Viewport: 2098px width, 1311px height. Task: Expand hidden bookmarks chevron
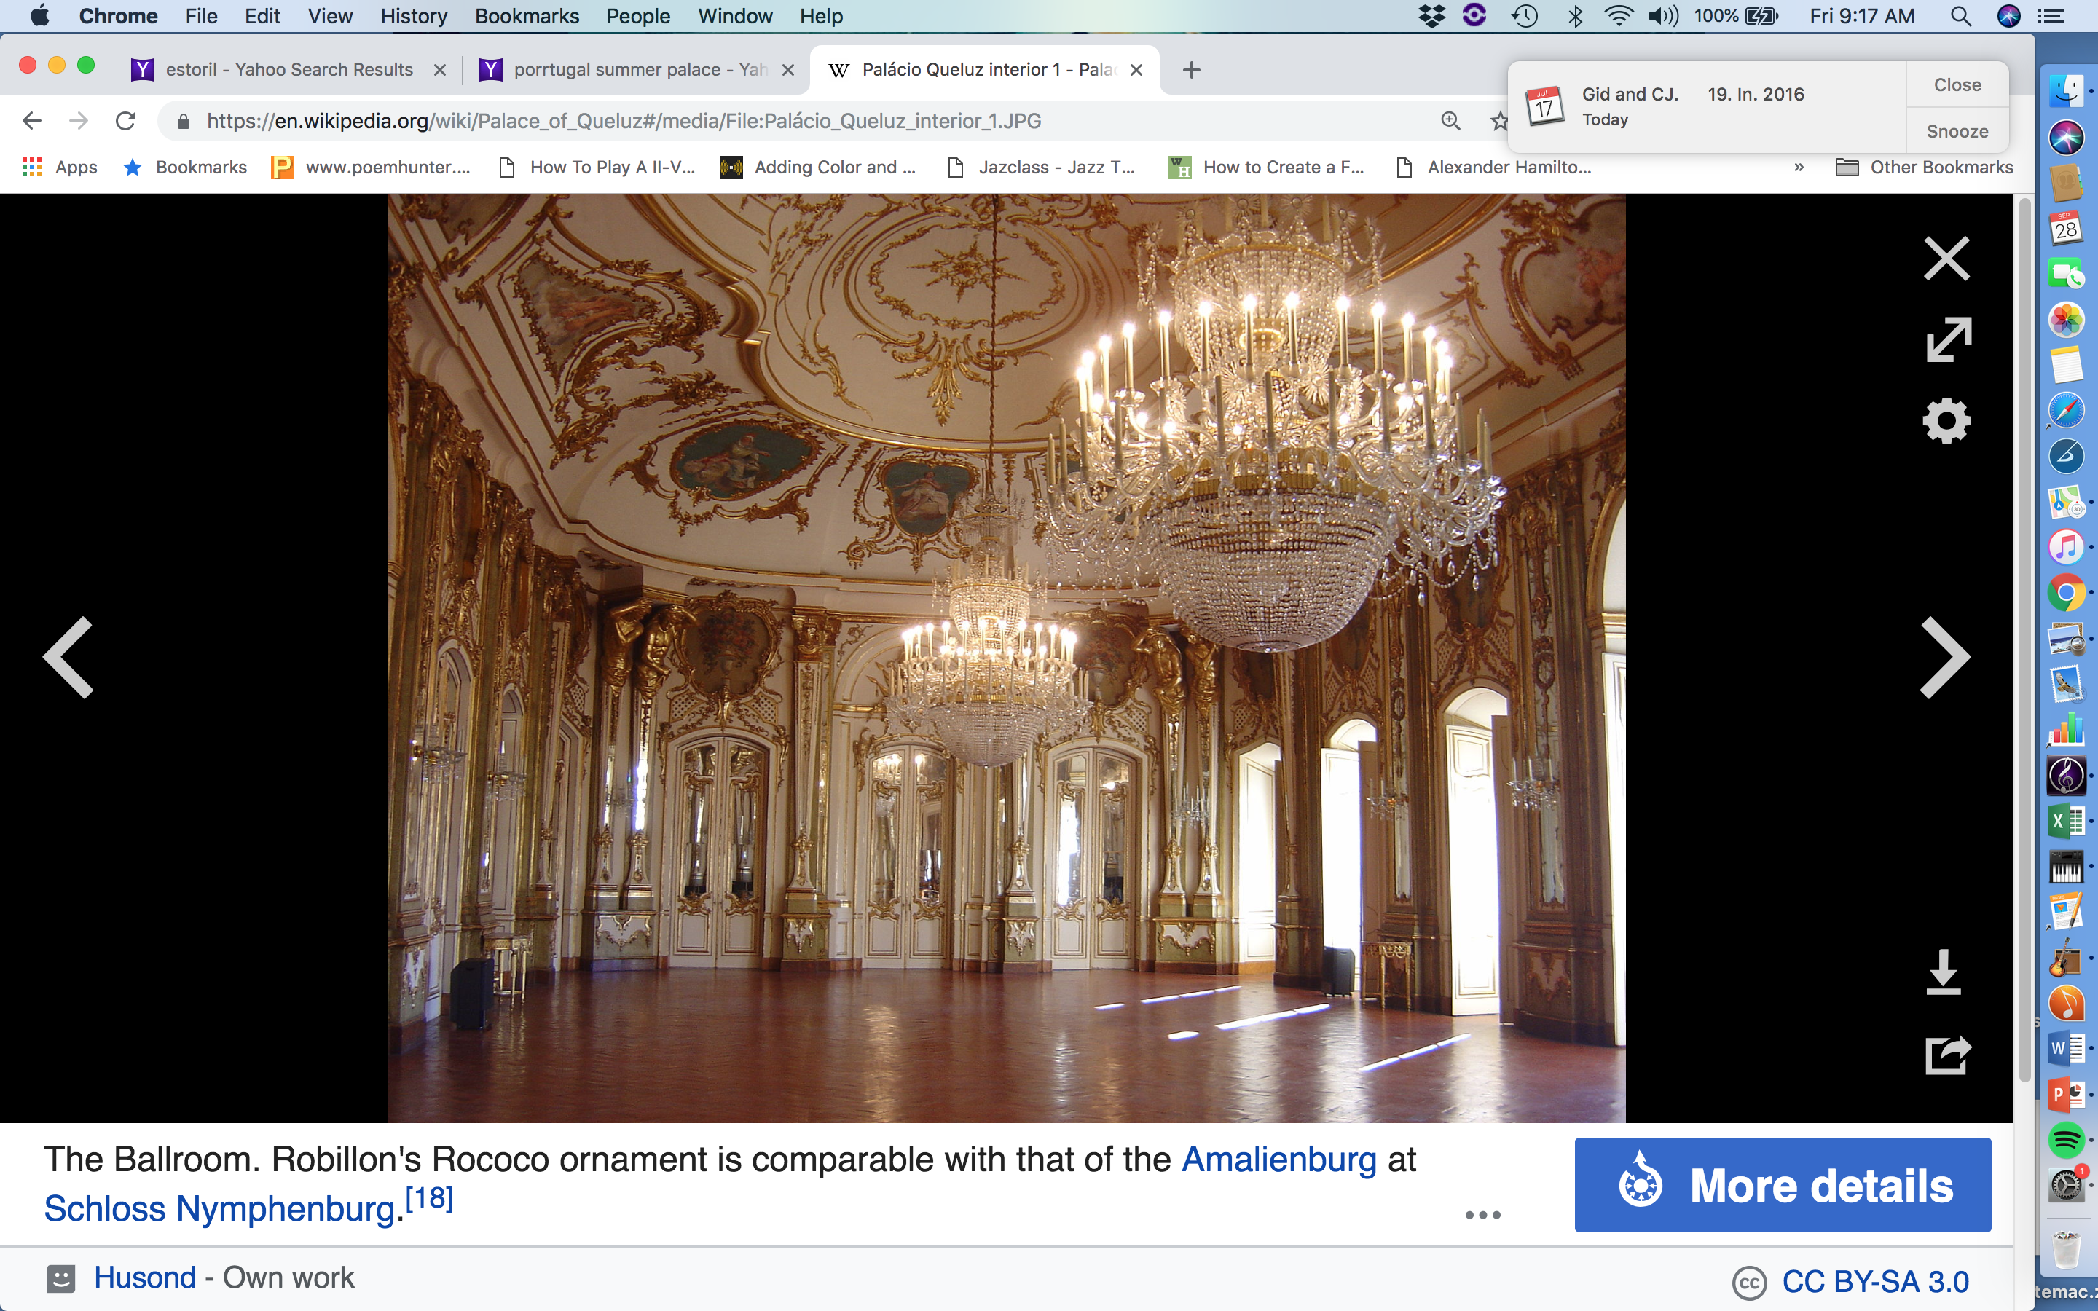(x=1798, y=168)
